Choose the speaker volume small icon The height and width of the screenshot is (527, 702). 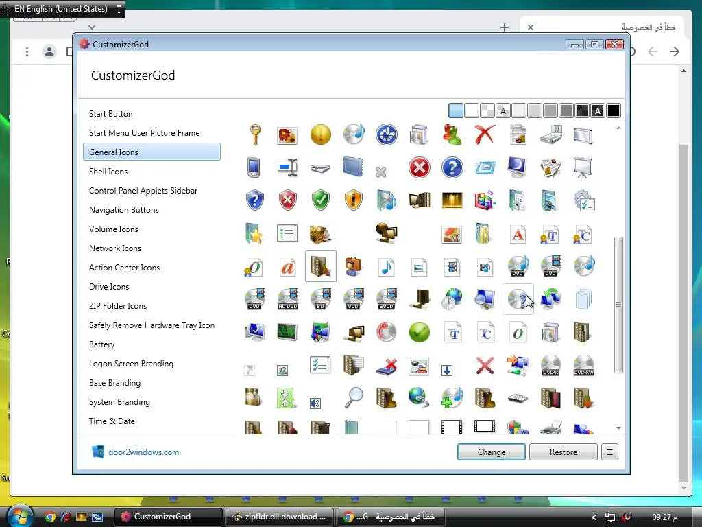pyautogui.click(x=315, y=403)
